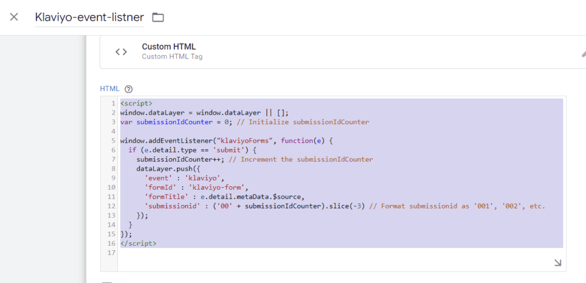Toggle the partially visible checkbox below the editor
Image resolution: width=586 pixels, height=283 pixels.
click(106, 281)
